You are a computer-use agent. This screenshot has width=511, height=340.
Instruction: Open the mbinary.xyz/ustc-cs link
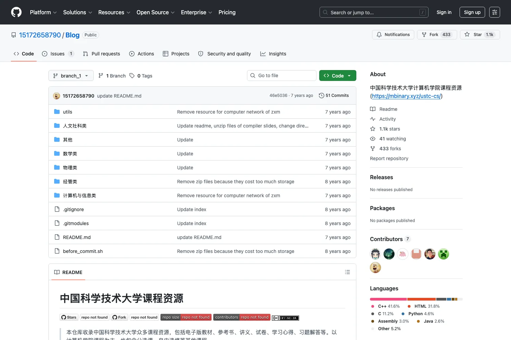(406, 96)
